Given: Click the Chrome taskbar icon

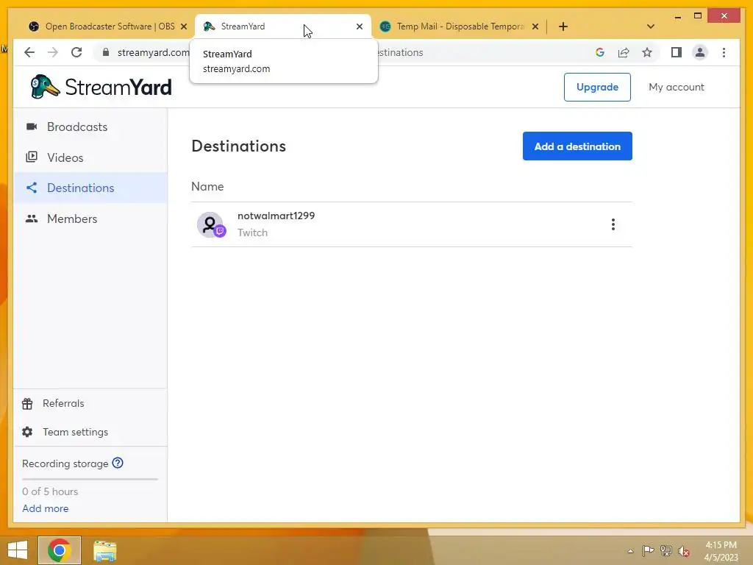Looking at the screenshot, I should click(x=60, y=550).
